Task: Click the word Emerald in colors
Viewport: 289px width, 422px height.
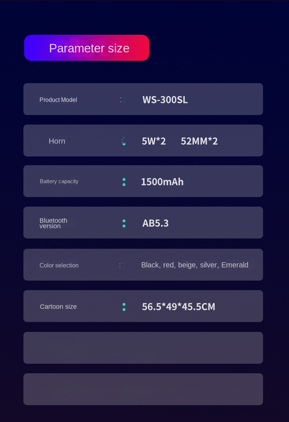Action: tap(234, 265)
